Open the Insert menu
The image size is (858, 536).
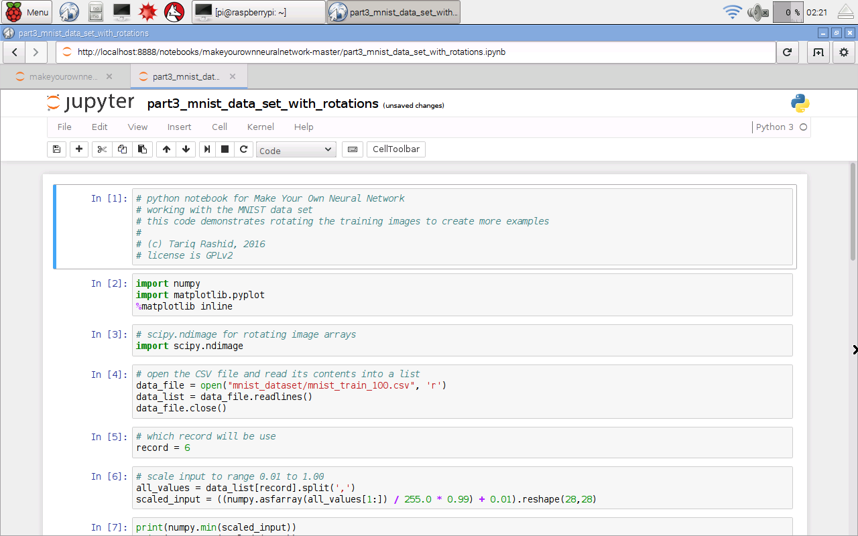(179, 127)
